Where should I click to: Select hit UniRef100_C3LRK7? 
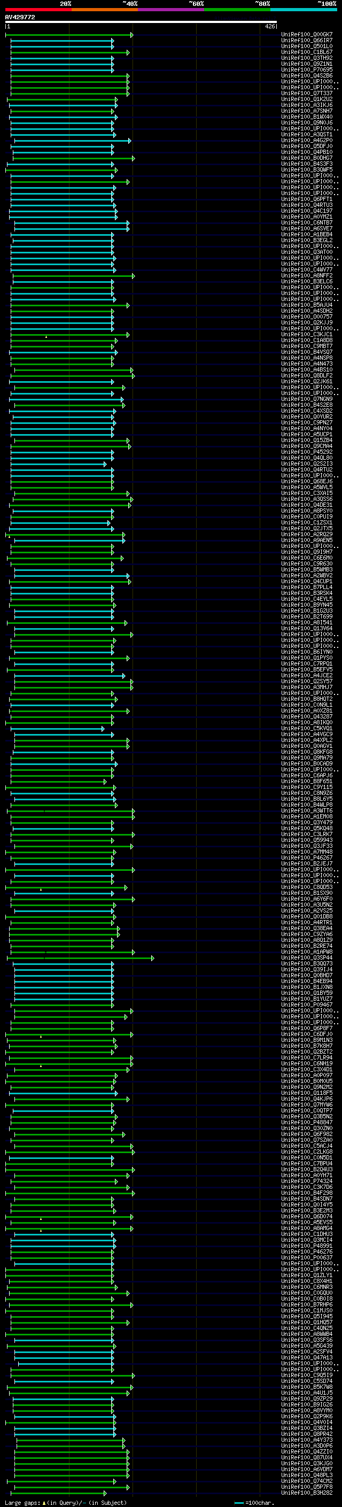(x=307, y=834)
